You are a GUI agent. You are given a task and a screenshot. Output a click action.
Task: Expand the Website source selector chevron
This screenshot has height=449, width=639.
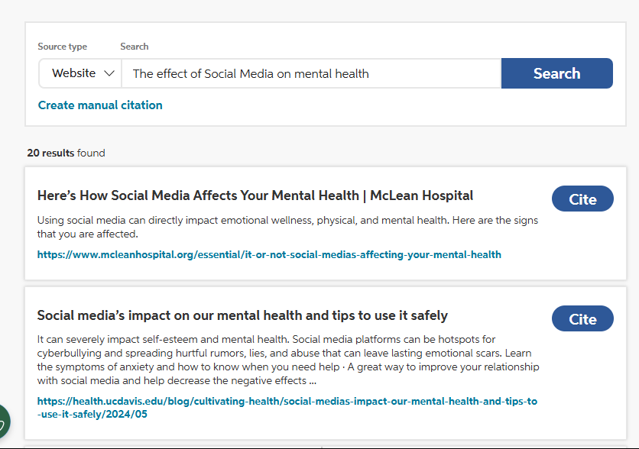point(109,73)
